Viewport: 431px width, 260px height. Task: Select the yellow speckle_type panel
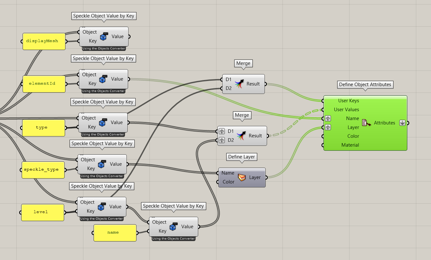43,170
